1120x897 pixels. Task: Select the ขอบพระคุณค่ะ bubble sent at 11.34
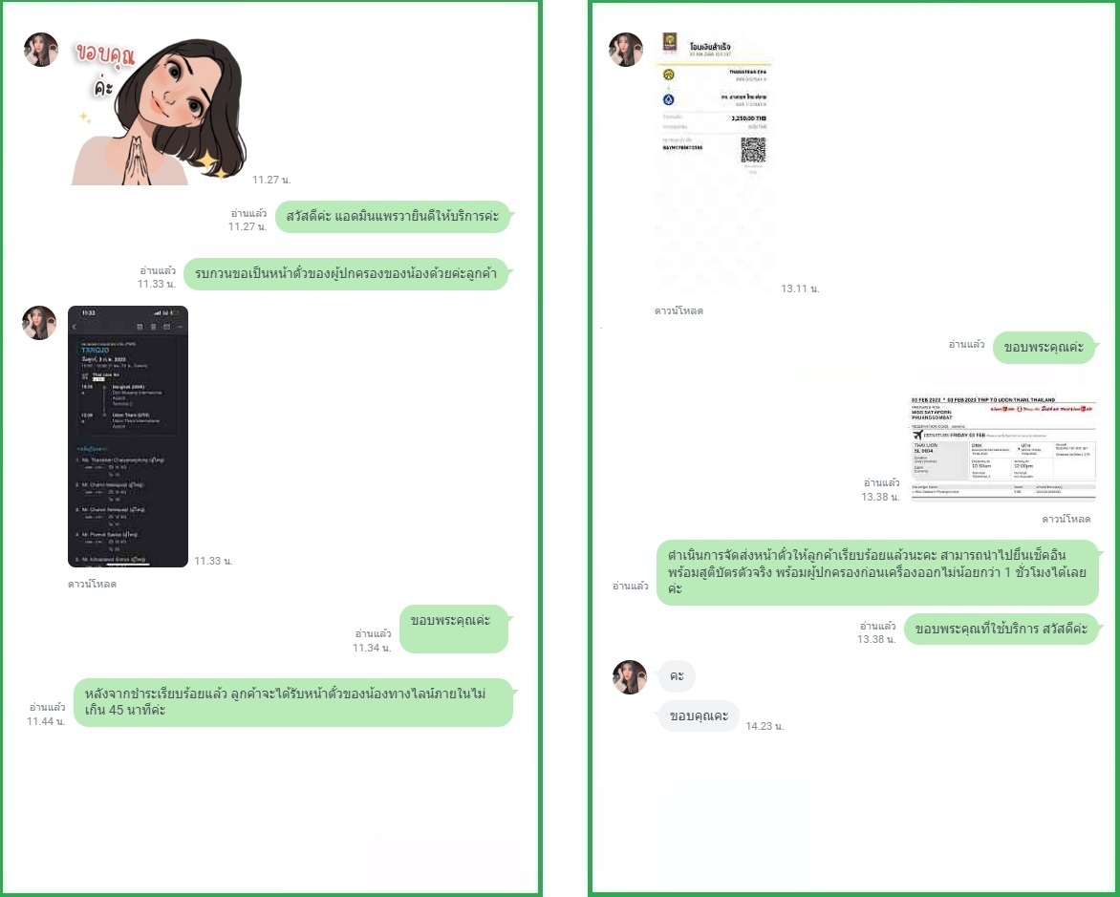454,629
